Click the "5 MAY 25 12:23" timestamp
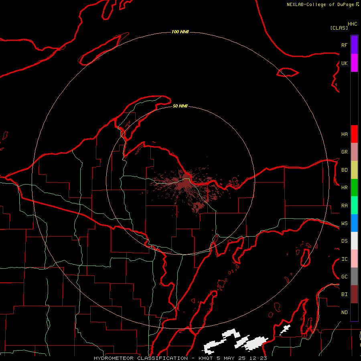The width and height of the screenshot is (361, 361). (x=242, y=358)
